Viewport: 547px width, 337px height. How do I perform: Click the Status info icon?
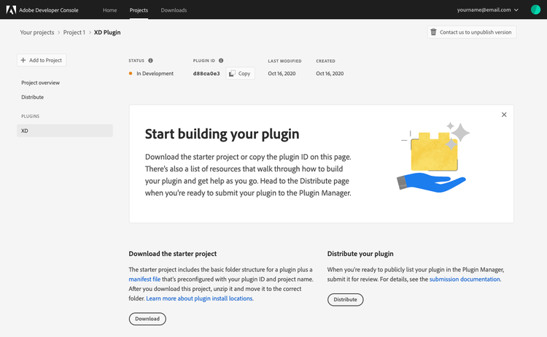151,61
